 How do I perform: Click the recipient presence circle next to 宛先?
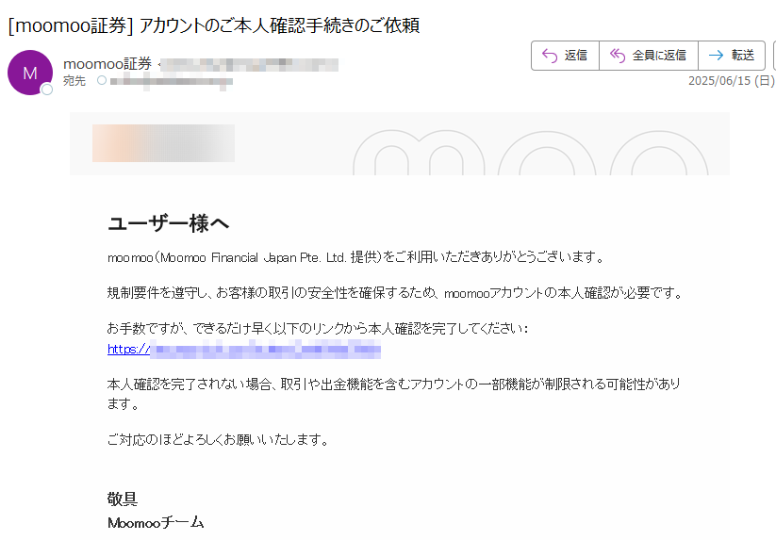(102, 80)
